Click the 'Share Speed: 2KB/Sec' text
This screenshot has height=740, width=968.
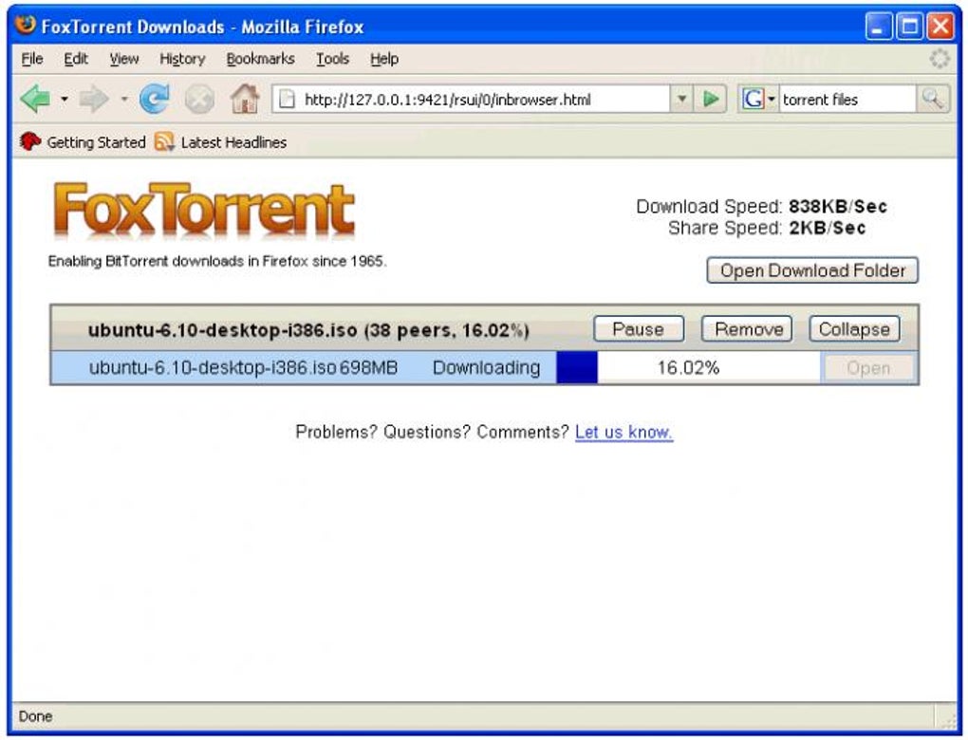pyautogui.click(x=767, y=228)
